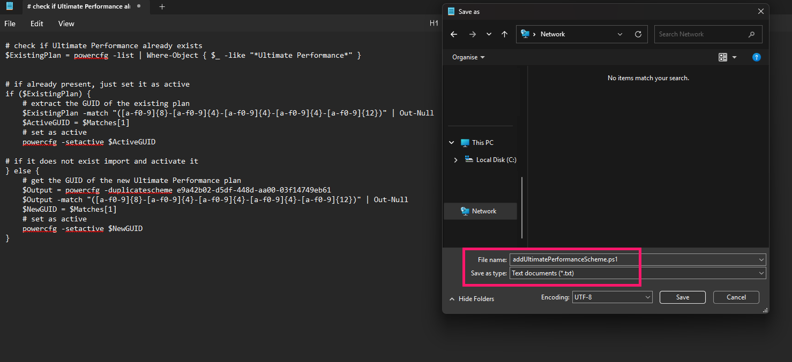The width and height of the screenshot is (792, 362).
Task: Collapse folders with Hide Folders
Action: coord(472,299)
